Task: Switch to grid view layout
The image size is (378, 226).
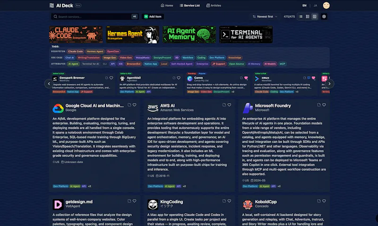Action: click(x=308, y=17)
